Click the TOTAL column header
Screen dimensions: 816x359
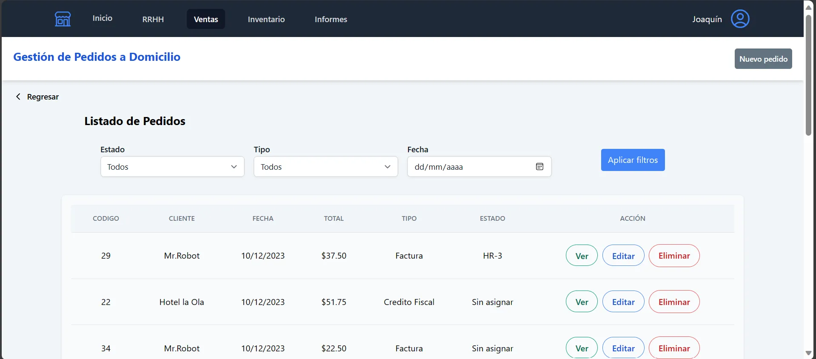point(334,218)
